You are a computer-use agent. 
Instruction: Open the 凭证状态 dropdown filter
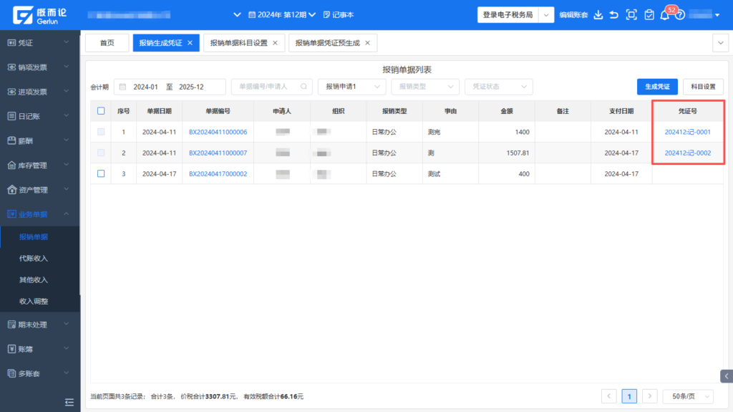[x=498, y=87]
